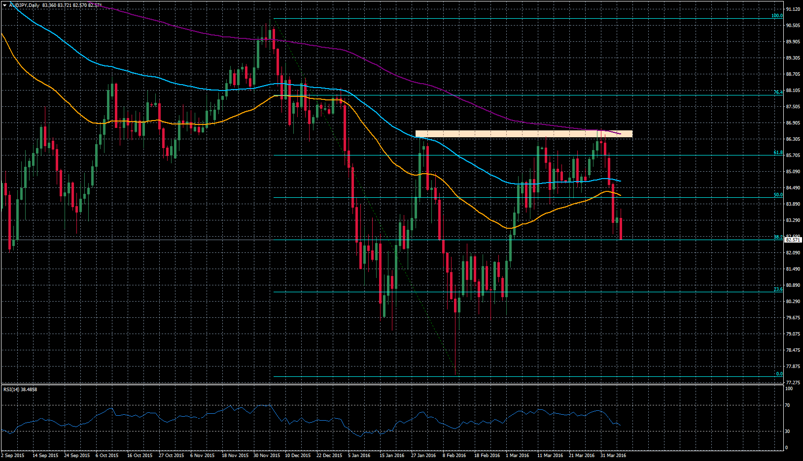Click the 85.090 price scale value

coord(793,172)
